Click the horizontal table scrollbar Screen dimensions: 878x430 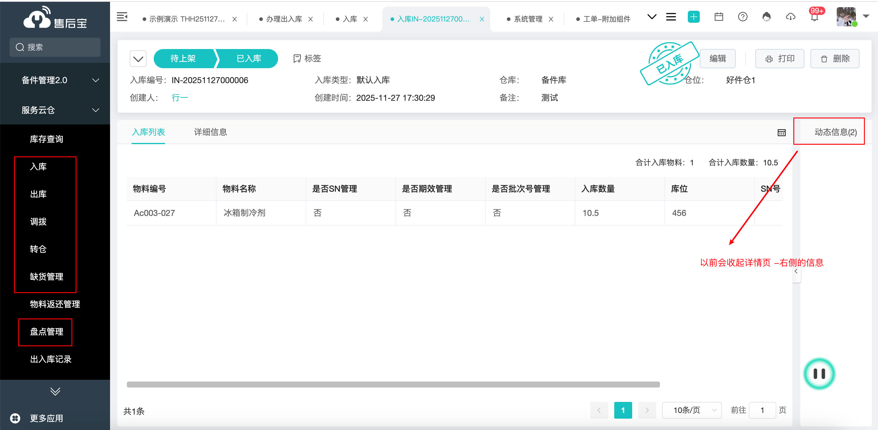pyautogui.click(x=393, y=384)
